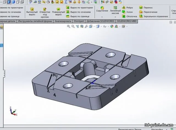Click the engraved number 4 on model
Image resolution: width=176 pixels, height=130 pixels.
[55, 95]
